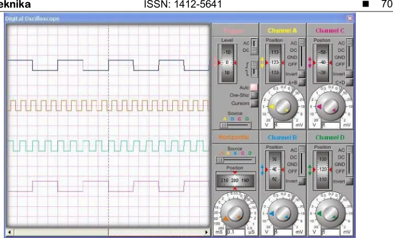Click the Horizontal timebase 0.1 field
This screenshot has height=238, width=393.
[x=235, y=232]
